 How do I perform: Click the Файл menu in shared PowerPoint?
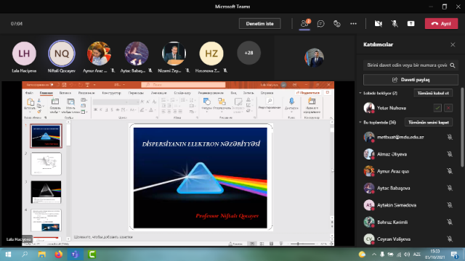click(x=29, y=93)
